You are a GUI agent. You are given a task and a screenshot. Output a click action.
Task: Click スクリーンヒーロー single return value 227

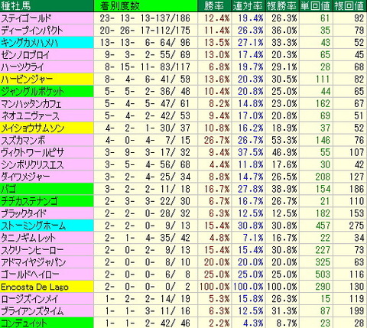click(322, 251)
